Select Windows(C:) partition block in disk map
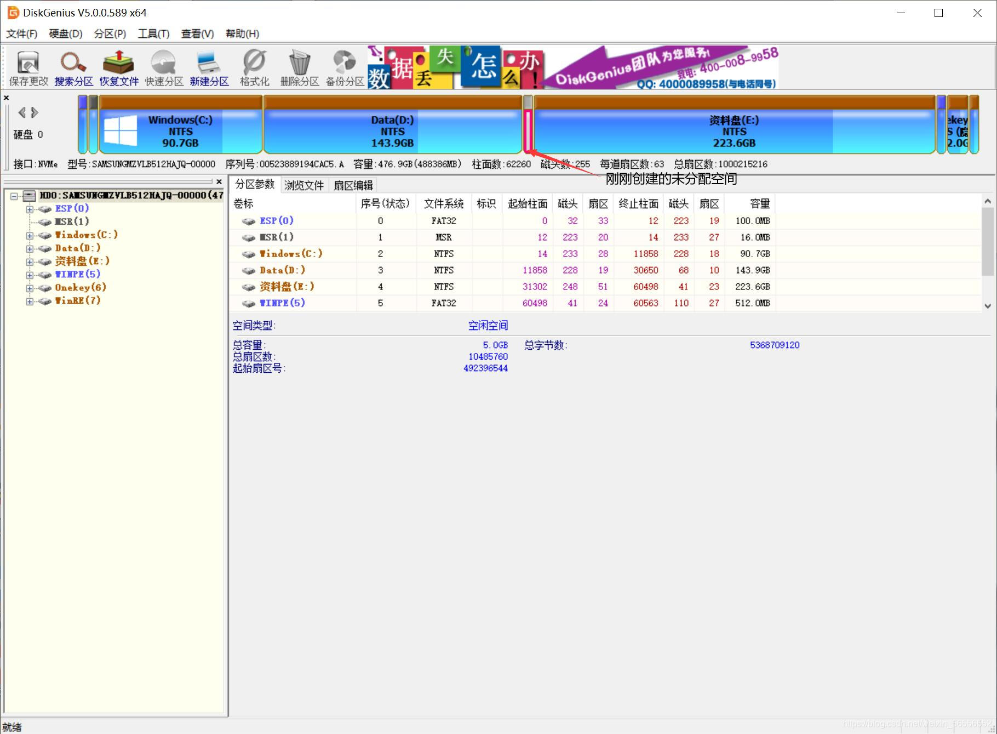This screenshot has width=997, height=734. (x=181, y=125)
